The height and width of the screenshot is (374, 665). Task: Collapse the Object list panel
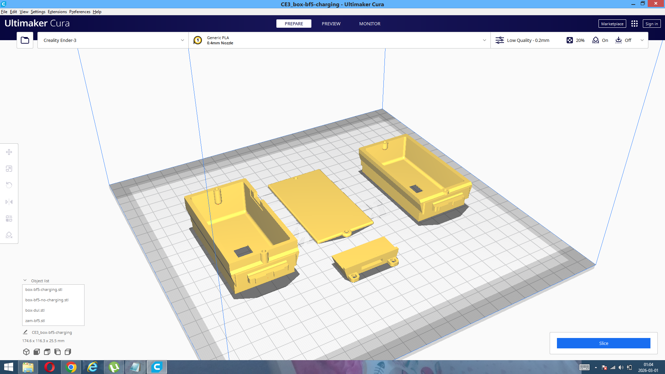pyautogui.click(x=25, y=280)
